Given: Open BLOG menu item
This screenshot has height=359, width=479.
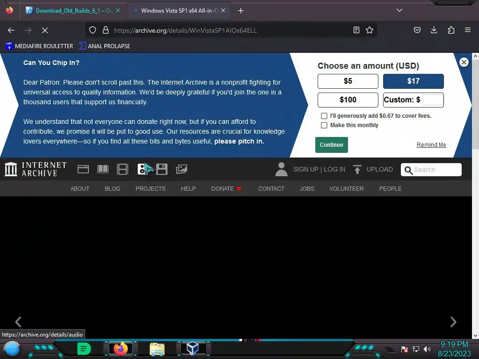Looking at the screenshot, I should [112, 189].
